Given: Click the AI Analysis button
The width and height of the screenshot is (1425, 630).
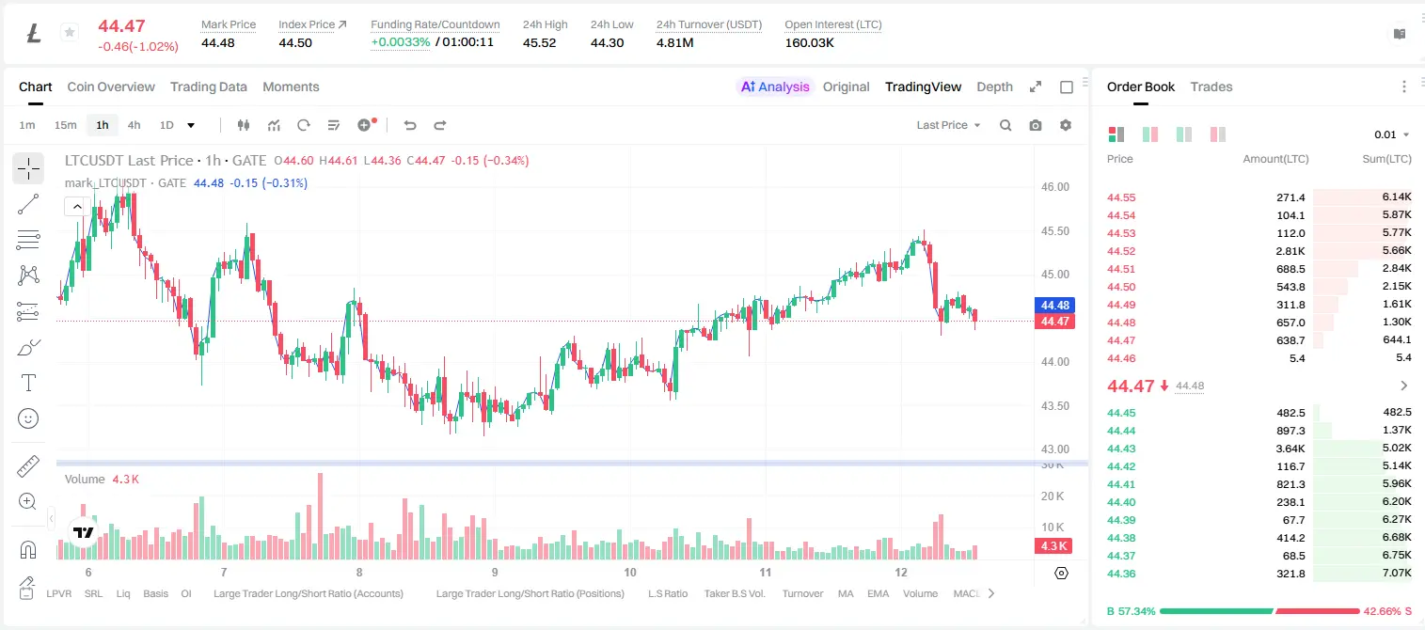Looking at the screenshot, I should pyautogui.click(x=775, y=87).
